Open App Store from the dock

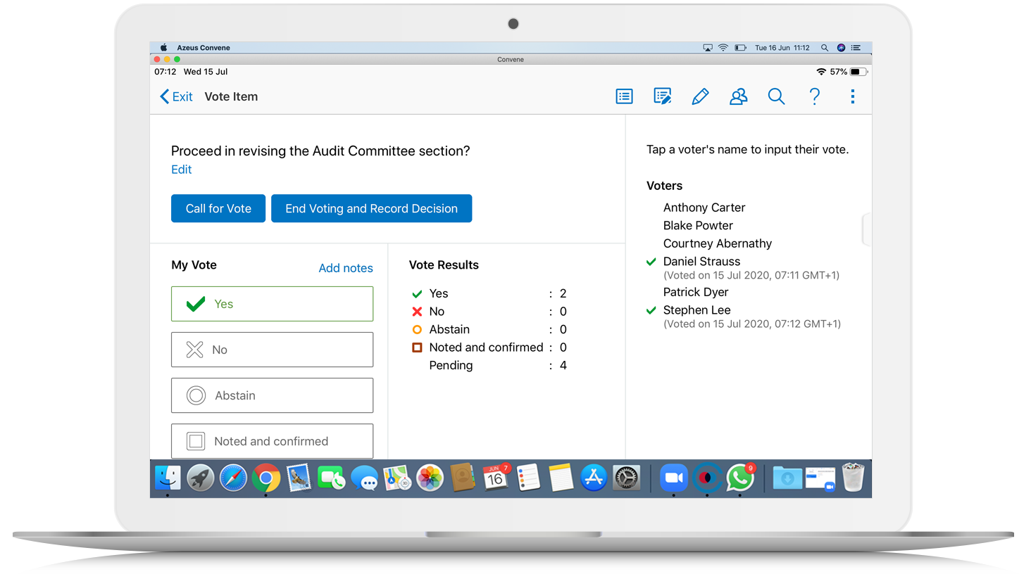click(x=594, y=478)
